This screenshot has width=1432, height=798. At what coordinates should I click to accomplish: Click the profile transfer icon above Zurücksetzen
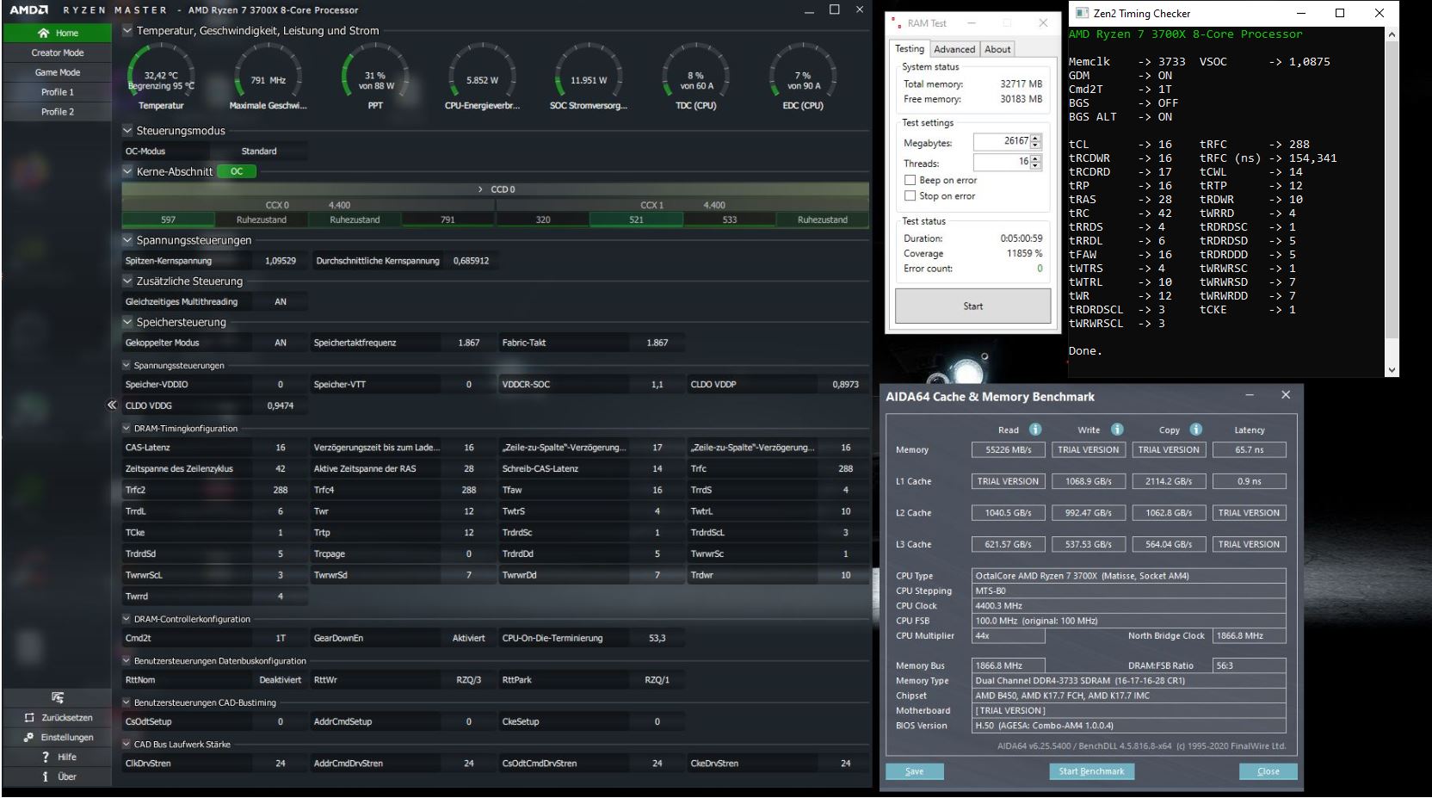[58, 697]
